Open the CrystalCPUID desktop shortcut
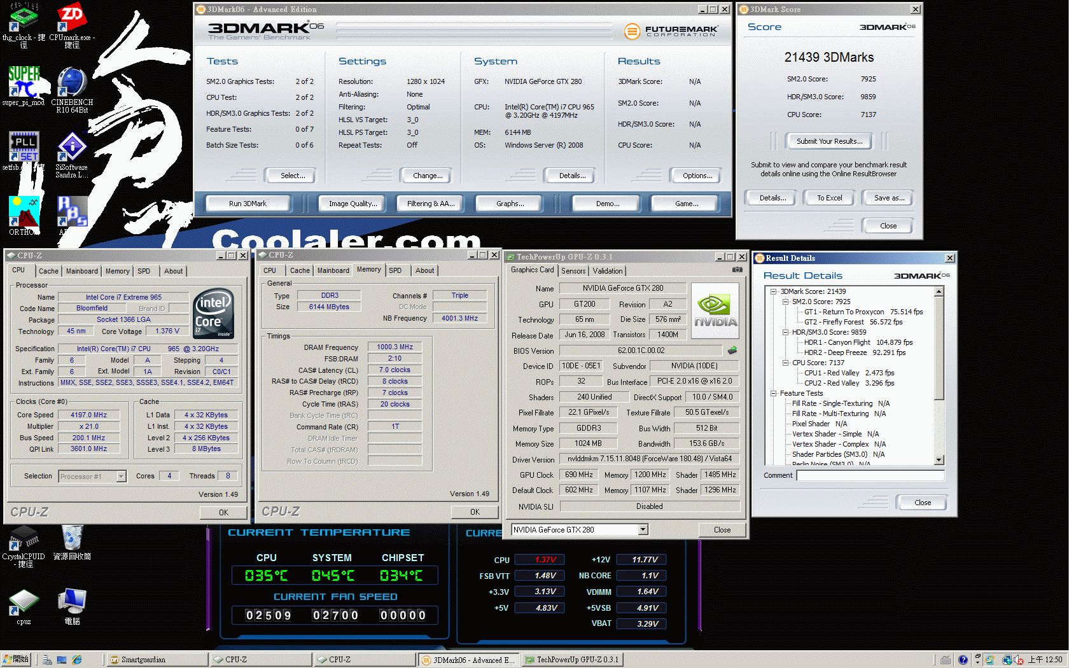 click(x=24, y=546)
